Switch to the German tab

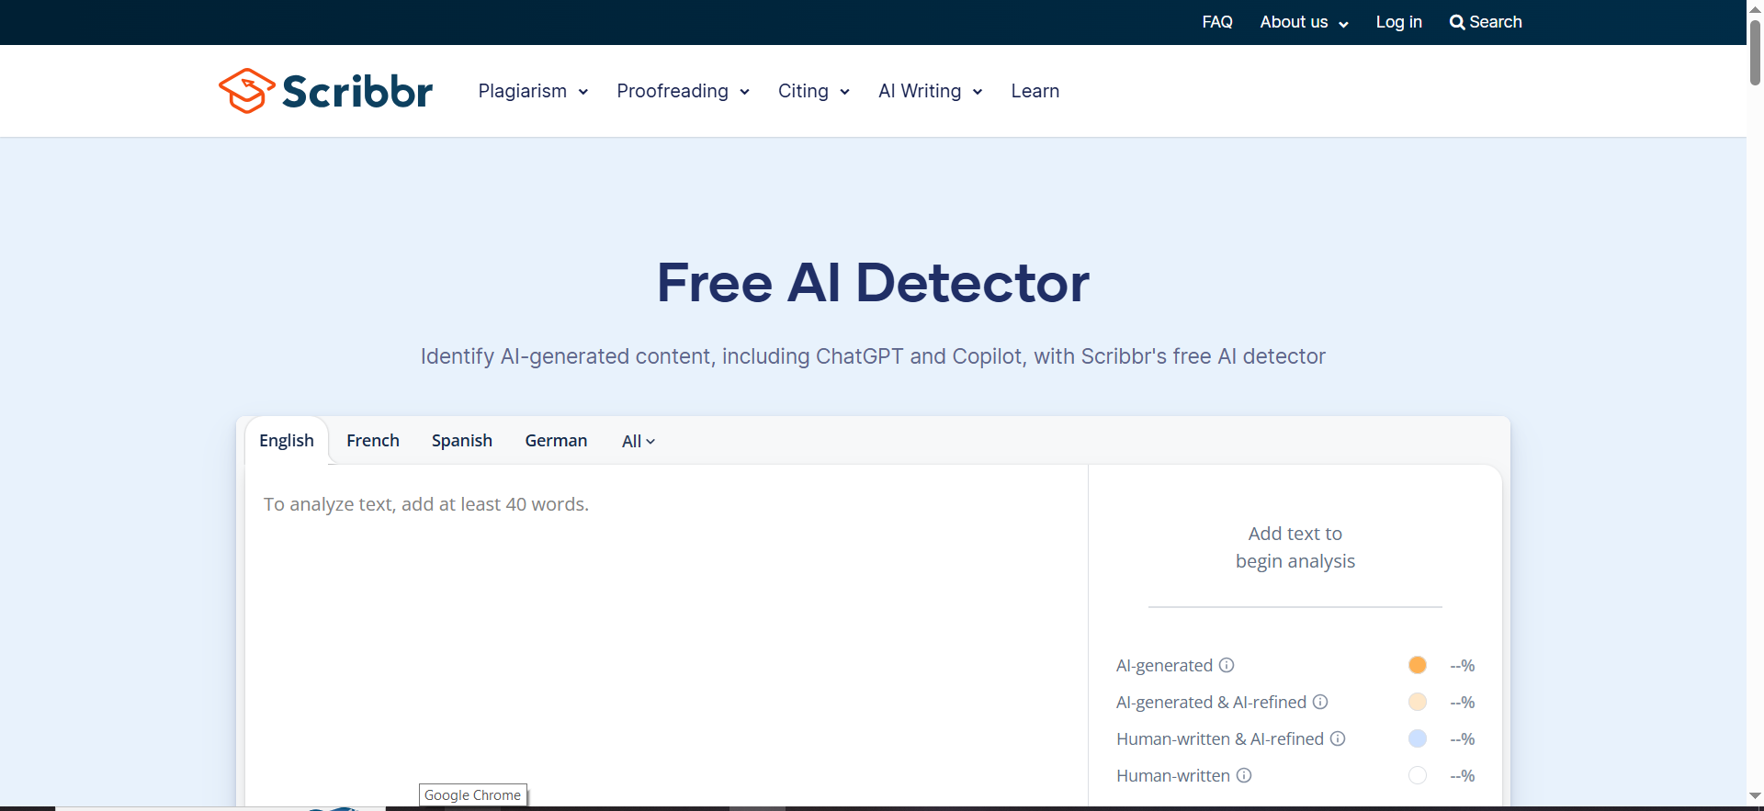[x=556, y=441]
